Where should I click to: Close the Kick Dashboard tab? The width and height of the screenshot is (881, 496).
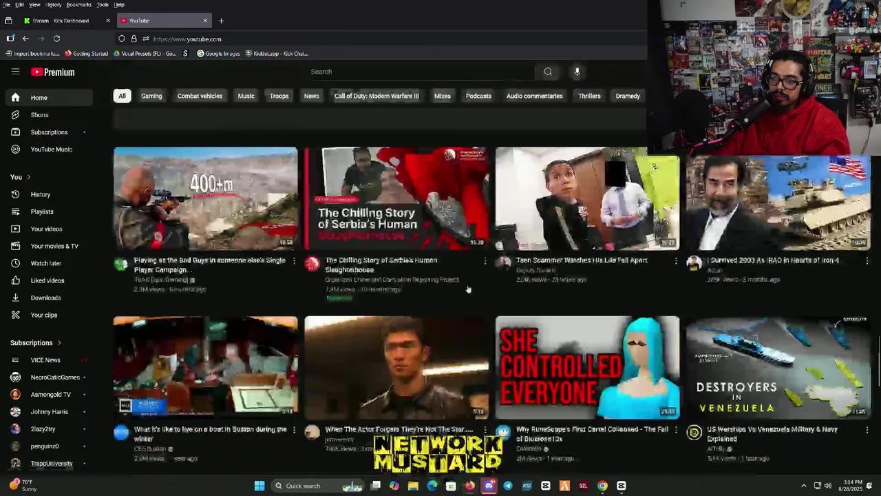(x=107, y=21)
